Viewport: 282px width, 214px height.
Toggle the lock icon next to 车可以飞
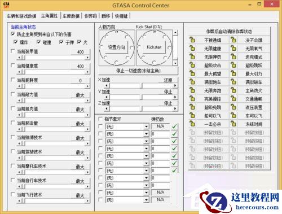click(233, 116)
